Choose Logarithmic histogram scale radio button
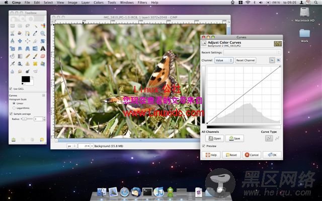 pyautogui.click(x=14, y=108)
